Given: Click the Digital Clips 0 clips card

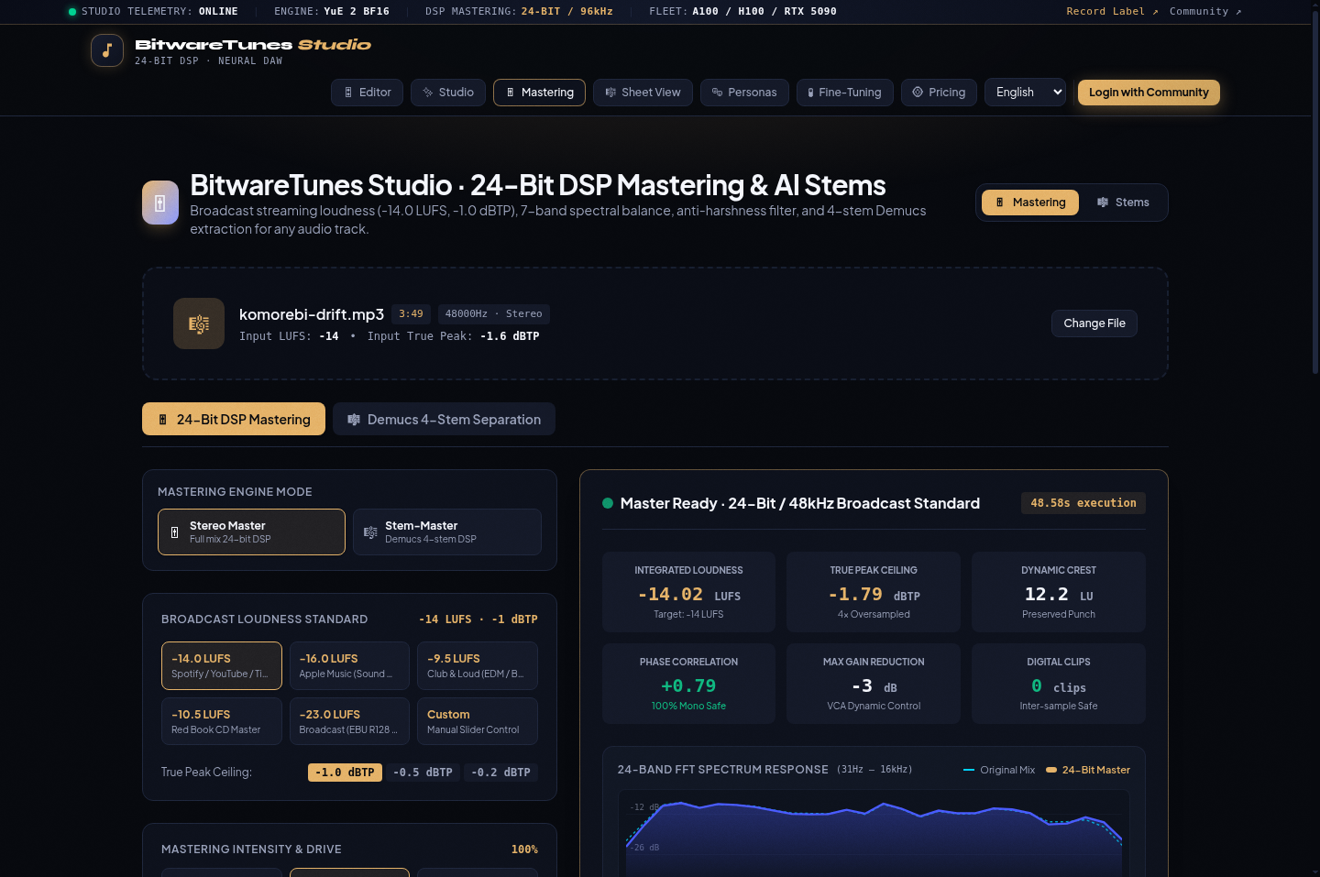Looking at the screenshot, I should click(x=1059, y=684).
